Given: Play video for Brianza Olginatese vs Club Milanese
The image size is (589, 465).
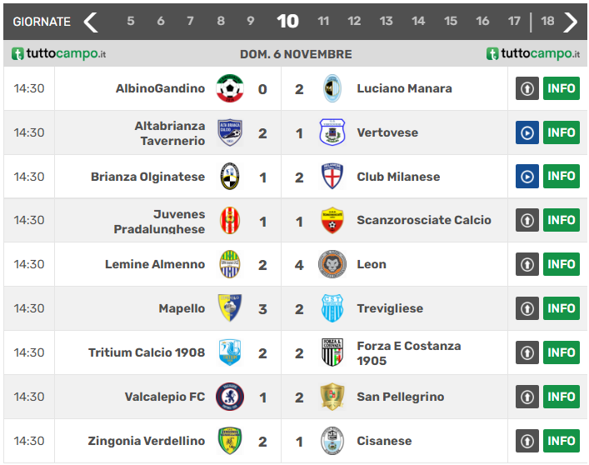Looking at the screenshot, I should point(527,177).
